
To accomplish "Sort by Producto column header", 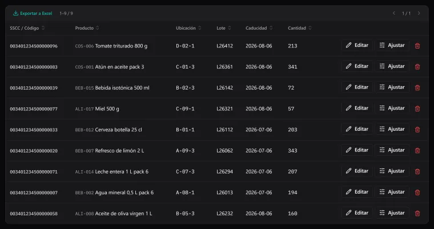I will (87, 28).
